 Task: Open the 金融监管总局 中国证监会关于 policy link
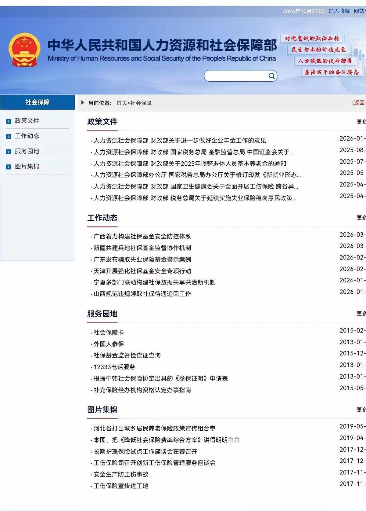click(193, 152)
